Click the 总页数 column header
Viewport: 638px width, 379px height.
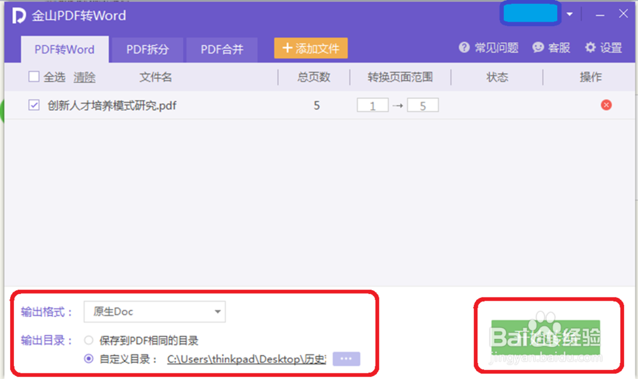coord(314,77)
